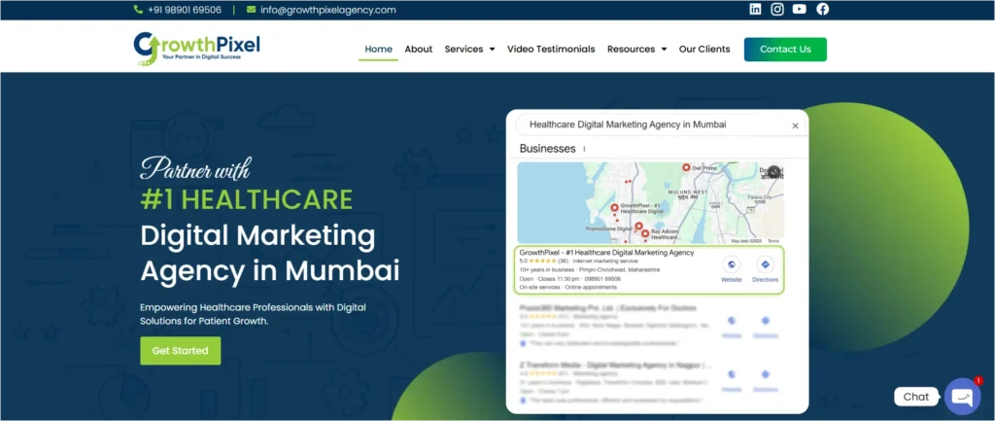This screenshot has width=995, height=421.
Task: Open the Instagram social icon
Action: 777,10
